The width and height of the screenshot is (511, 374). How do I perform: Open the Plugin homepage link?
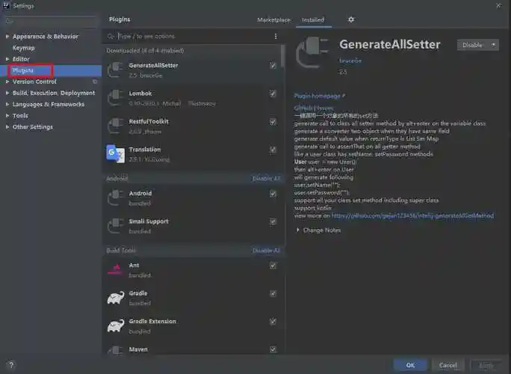319,96
